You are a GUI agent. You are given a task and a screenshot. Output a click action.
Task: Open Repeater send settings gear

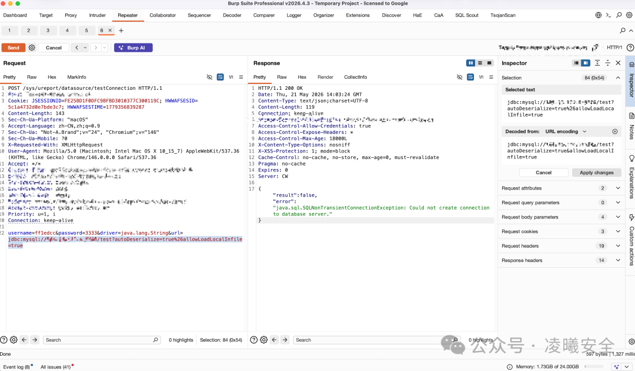(x=32, y=48)
